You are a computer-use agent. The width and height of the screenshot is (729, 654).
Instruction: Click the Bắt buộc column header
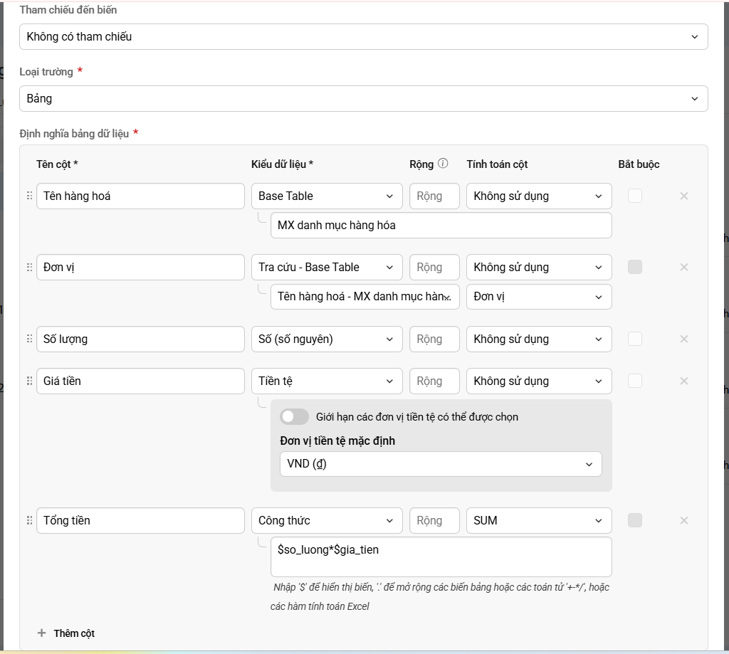(x=639, y=164)
